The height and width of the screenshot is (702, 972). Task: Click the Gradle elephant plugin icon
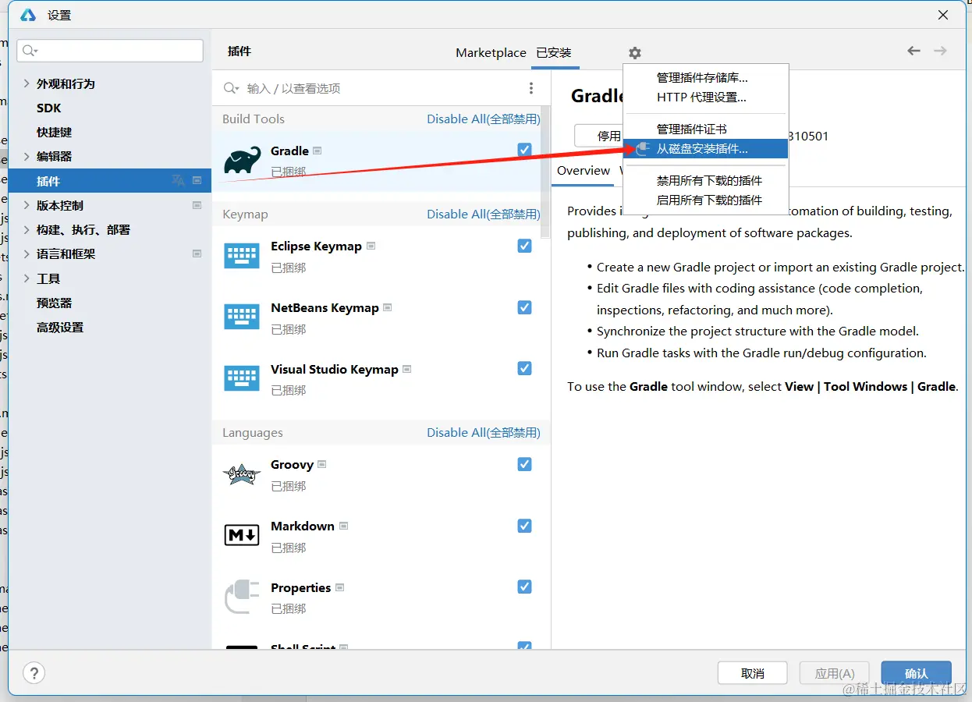[242, 161]
